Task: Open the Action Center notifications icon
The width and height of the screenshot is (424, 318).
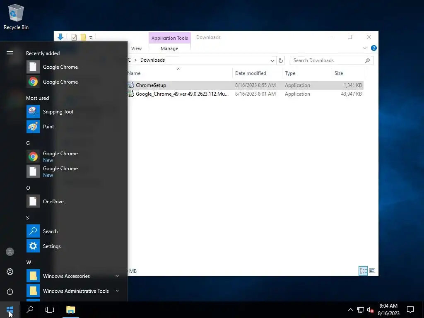Action: click(x=410, y=310)
